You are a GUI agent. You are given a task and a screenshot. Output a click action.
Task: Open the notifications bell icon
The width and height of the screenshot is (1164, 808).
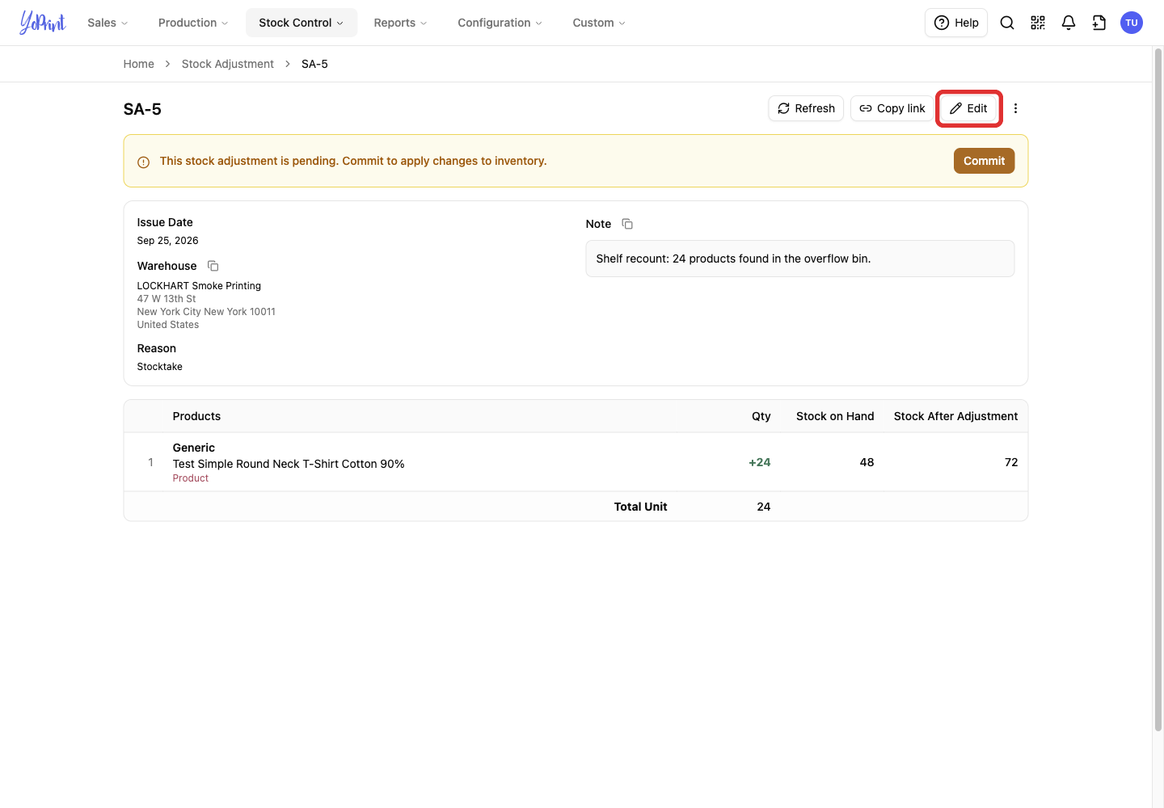(x=1069, y=23)
